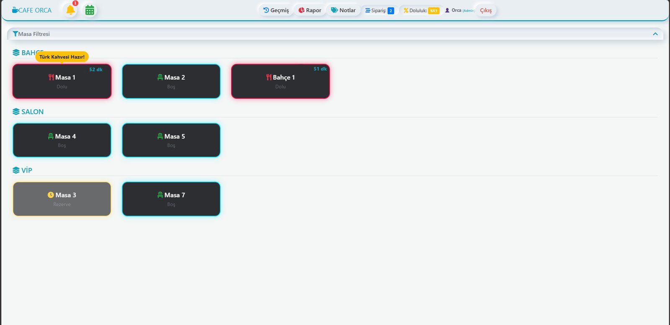The width and height of the screenshot is (670, 325).
Task: Open the green calendar icon
Action: coord(90,10)
